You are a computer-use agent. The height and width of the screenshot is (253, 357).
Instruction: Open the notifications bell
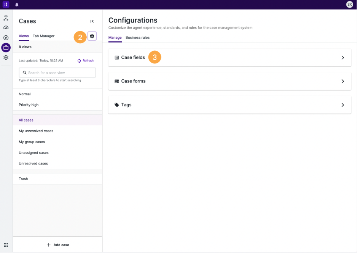point(17,5)
